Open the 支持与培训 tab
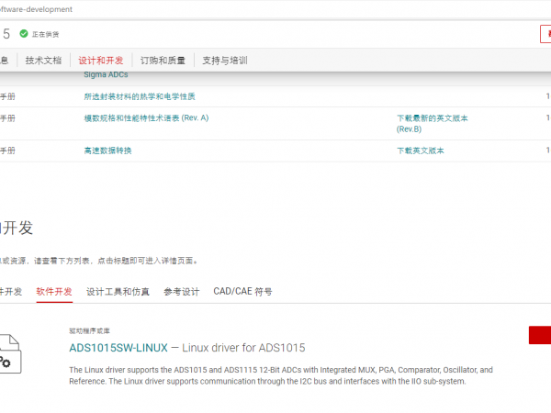Screen dimensions: 551x413 (x=225, y=61)
